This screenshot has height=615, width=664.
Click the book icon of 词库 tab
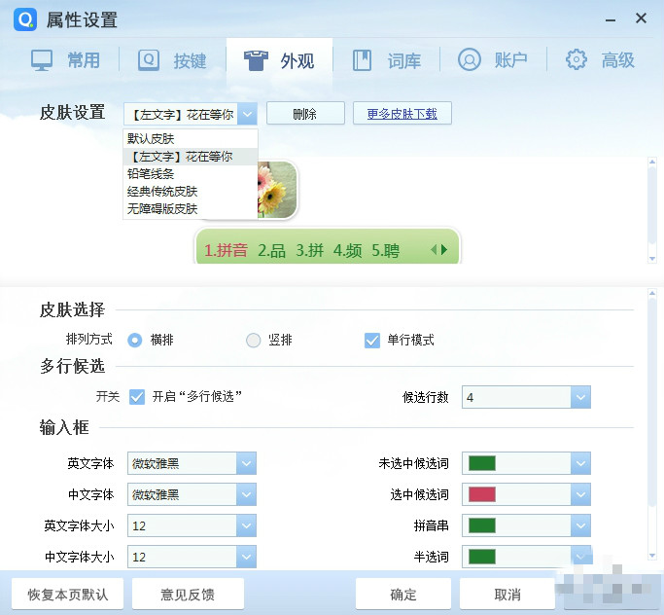point(362,60)
